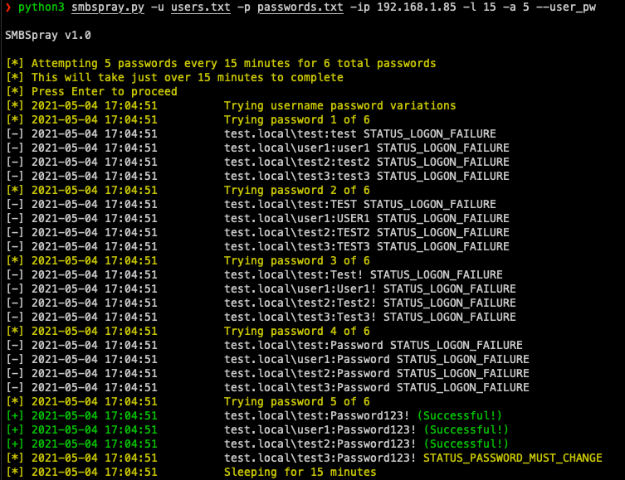Select IP address 192.168.1.85 in command
Screen dimensions: 625x480
coord(416,7)
